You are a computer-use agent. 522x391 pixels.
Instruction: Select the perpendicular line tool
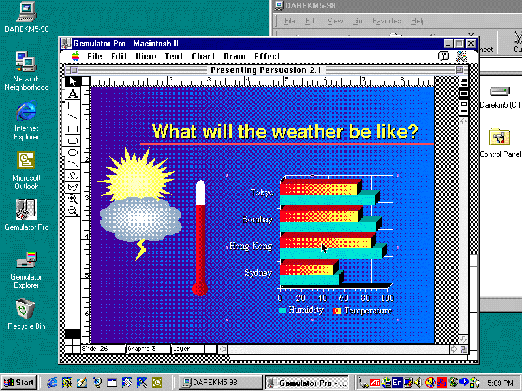coord(73,106)
